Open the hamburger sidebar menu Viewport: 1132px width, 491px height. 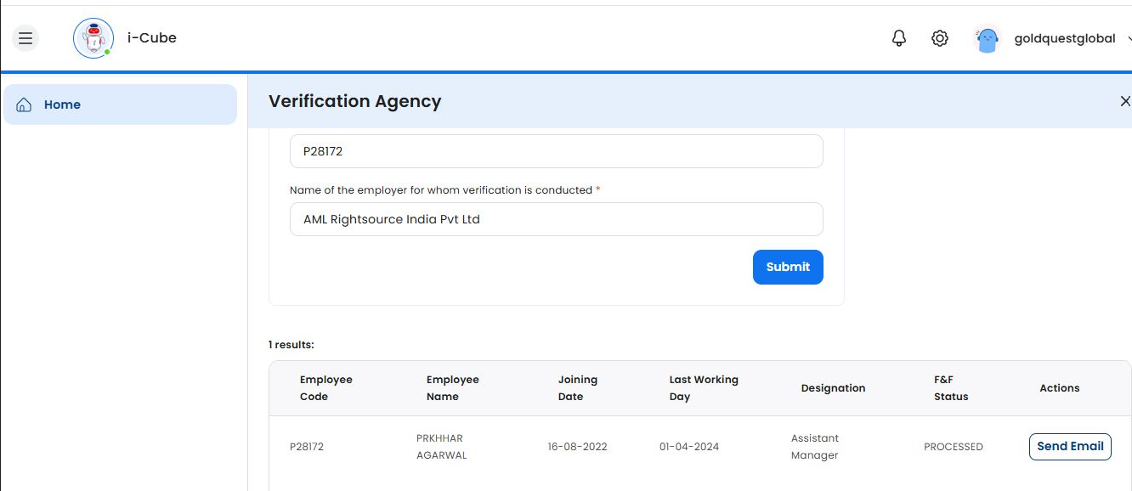tap(25, 38)
